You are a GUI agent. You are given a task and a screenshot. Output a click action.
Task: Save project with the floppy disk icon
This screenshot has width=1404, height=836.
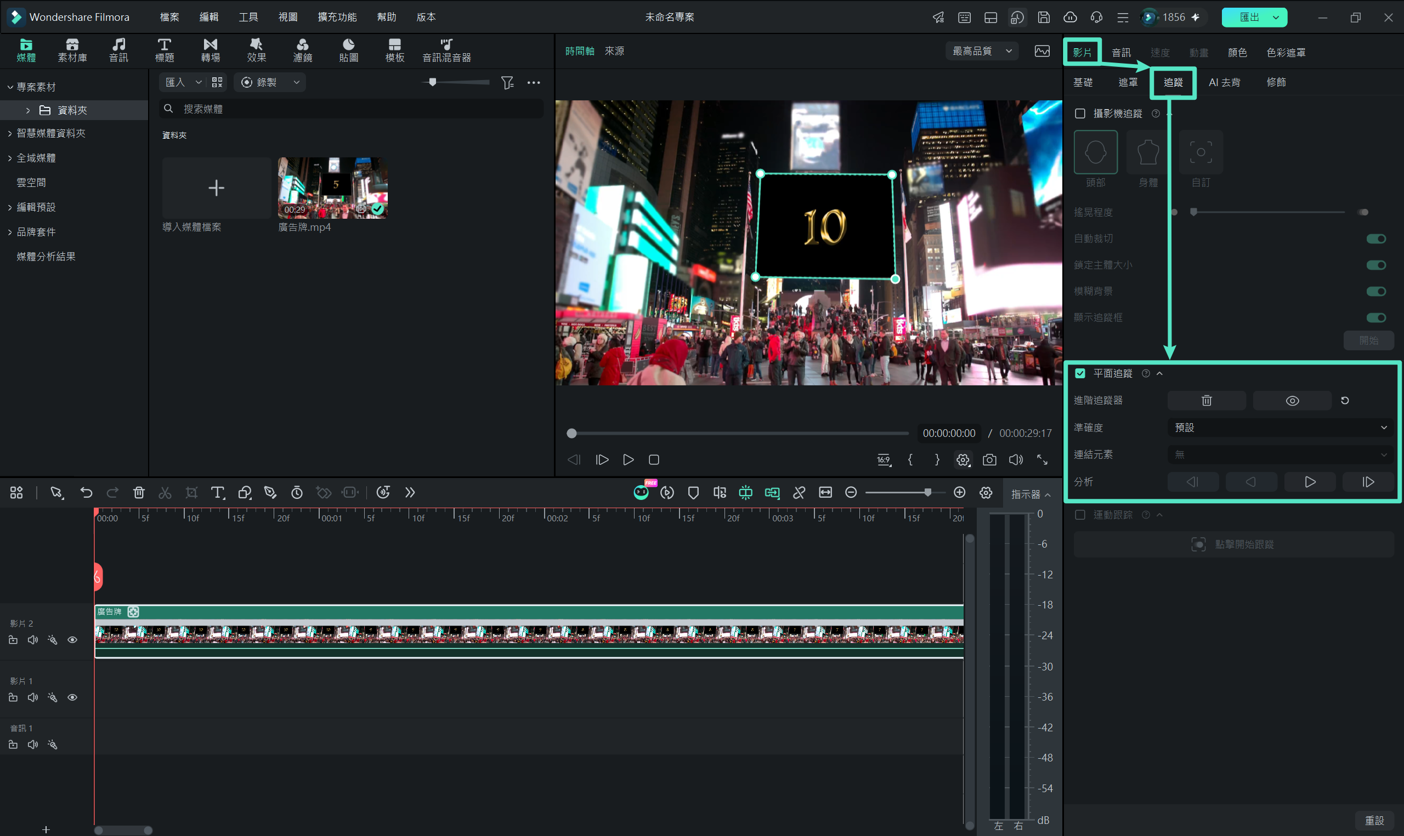click(x=1044, y=17)
